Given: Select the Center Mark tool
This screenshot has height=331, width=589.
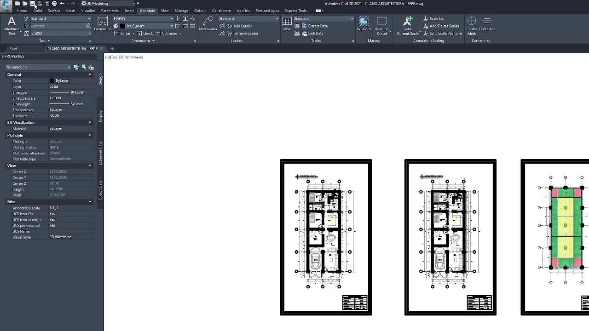Looking at the screenshot, I should tap(472, 26).
